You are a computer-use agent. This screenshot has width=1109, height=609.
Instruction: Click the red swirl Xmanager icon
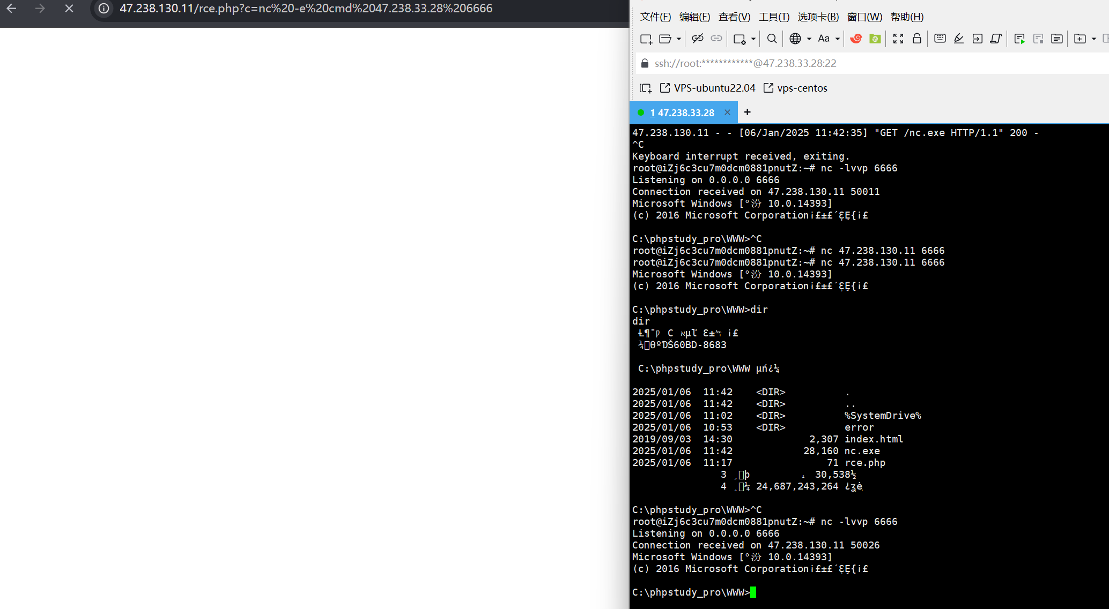click(x=856, y=39)
